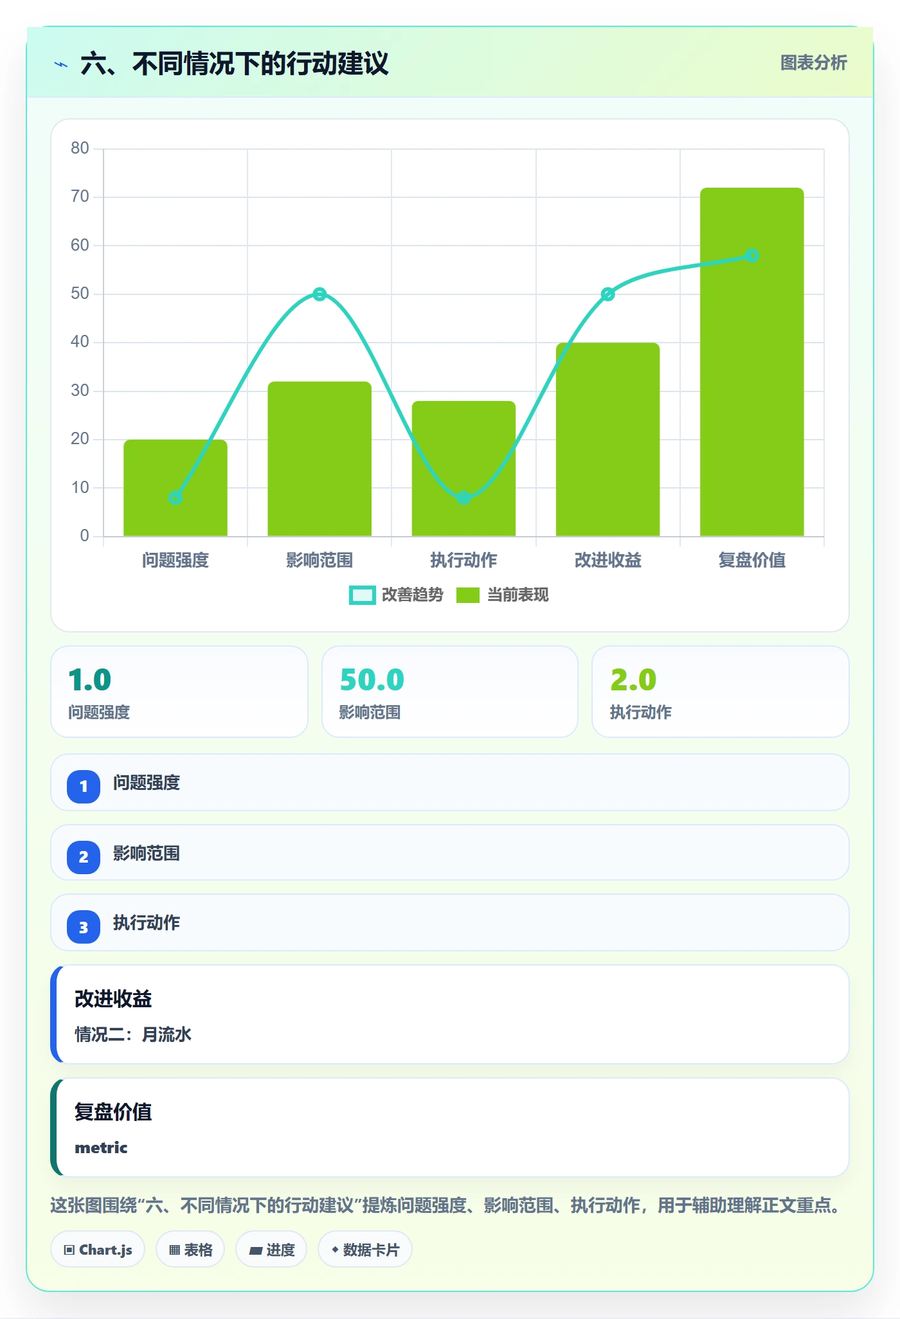Open the 问题强度 list row

pyautogui.click(x=450, y=782)
